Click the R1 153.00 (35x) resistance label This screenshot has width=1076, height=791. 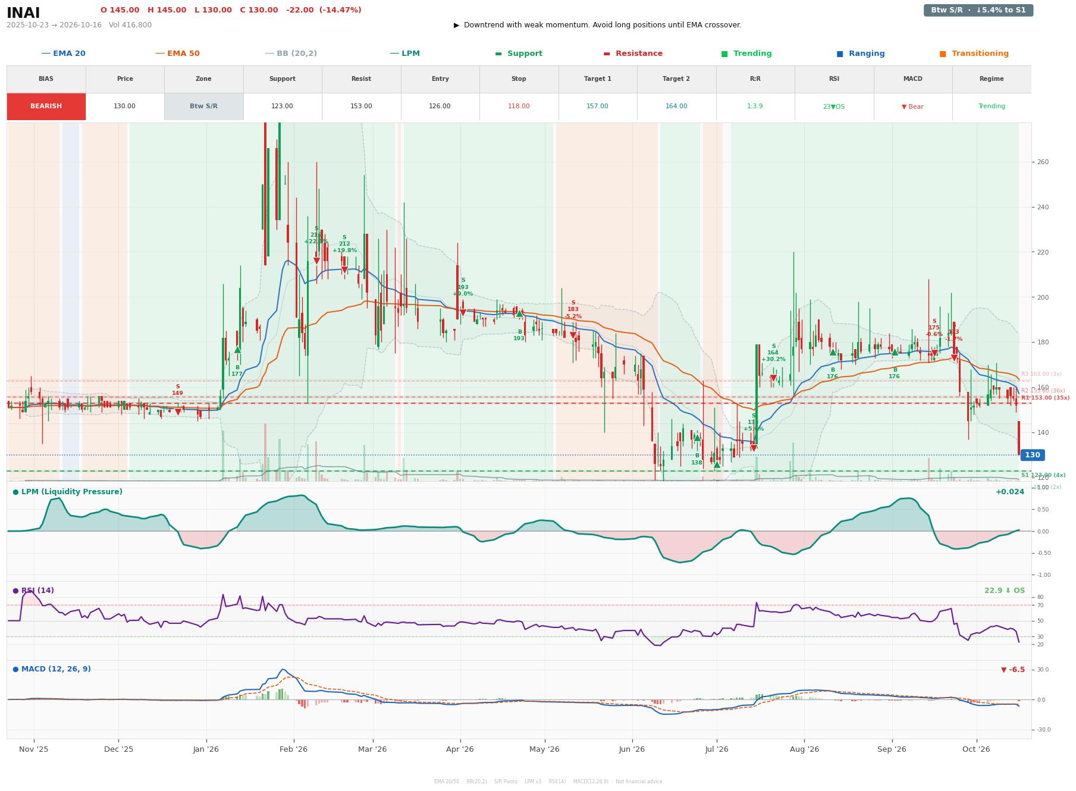tap(1045, 398)
